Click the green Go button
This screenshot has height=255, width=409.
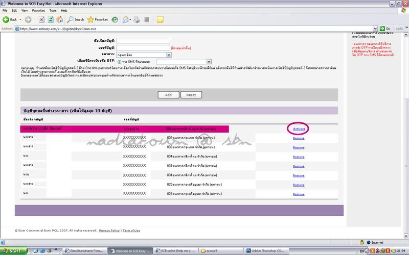point(385,29)
